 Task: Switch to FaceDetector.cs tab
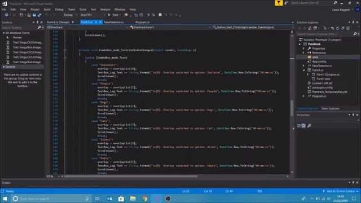tap(114, 22)
